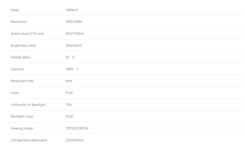Viewport: 245px width, 145px height.
Task: Select the ELED backlight type value
Action: [70, 116]
